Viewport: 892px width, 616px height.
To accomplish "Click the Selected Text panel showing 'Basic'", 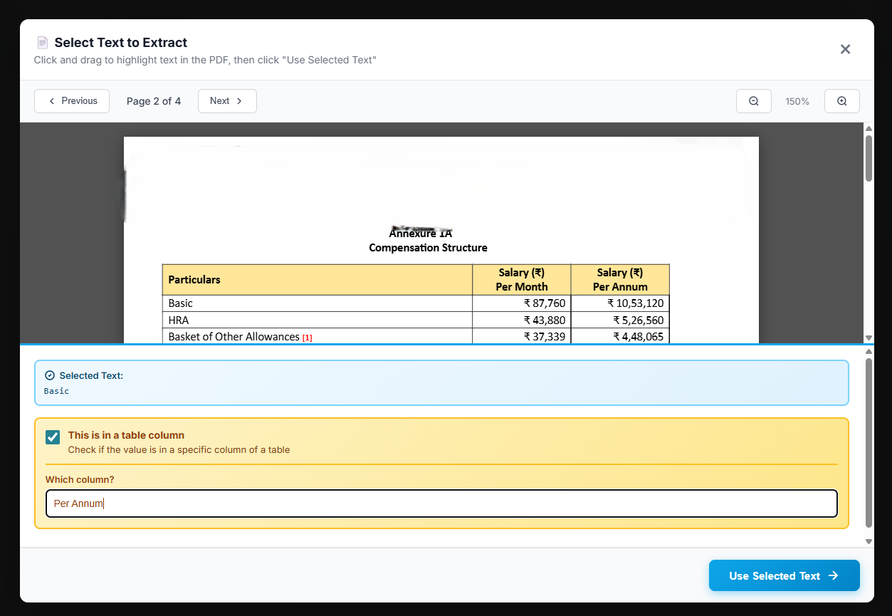I will (x=441, y=382).
